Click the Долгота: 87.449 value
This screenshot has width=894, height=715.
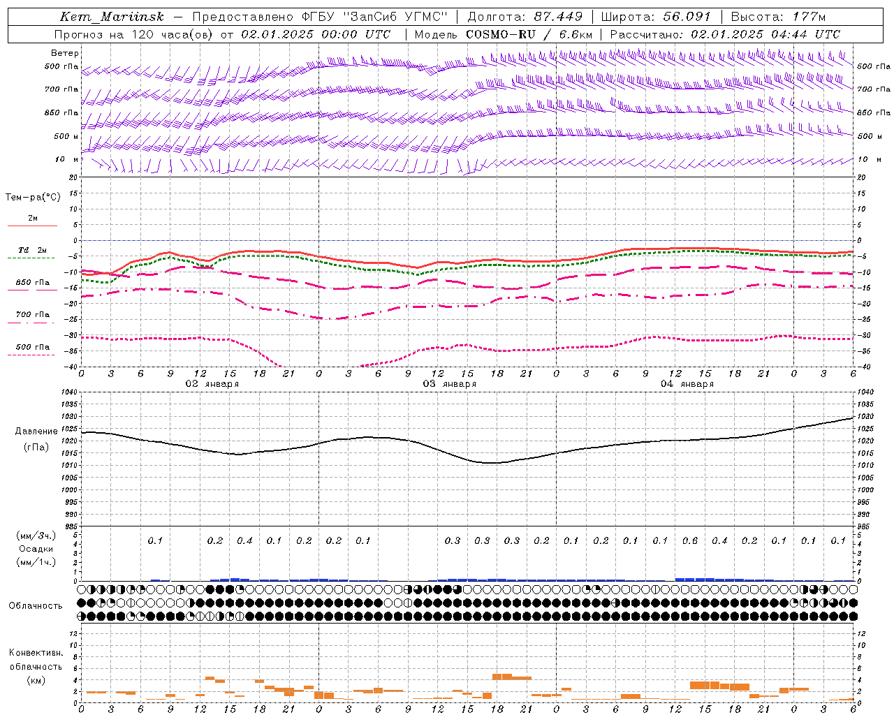525,17
